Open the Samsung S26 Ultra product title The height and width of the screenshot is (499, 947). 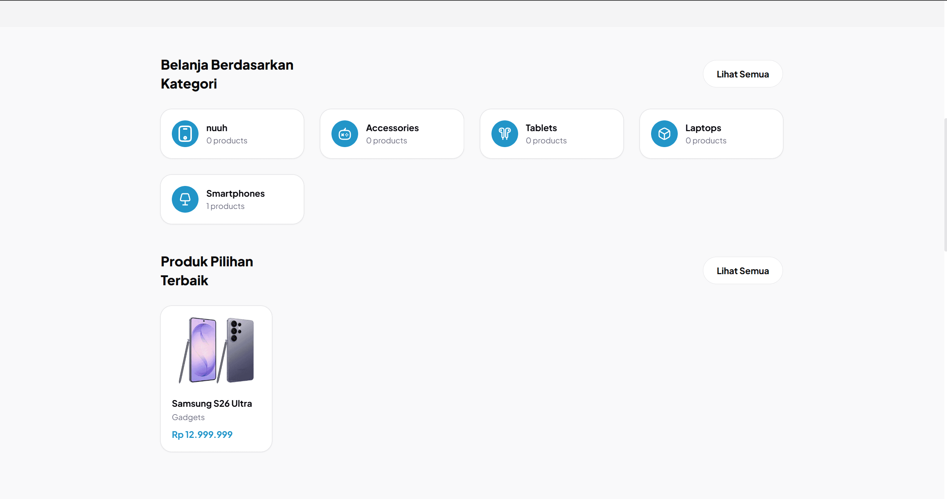point(212,403)
